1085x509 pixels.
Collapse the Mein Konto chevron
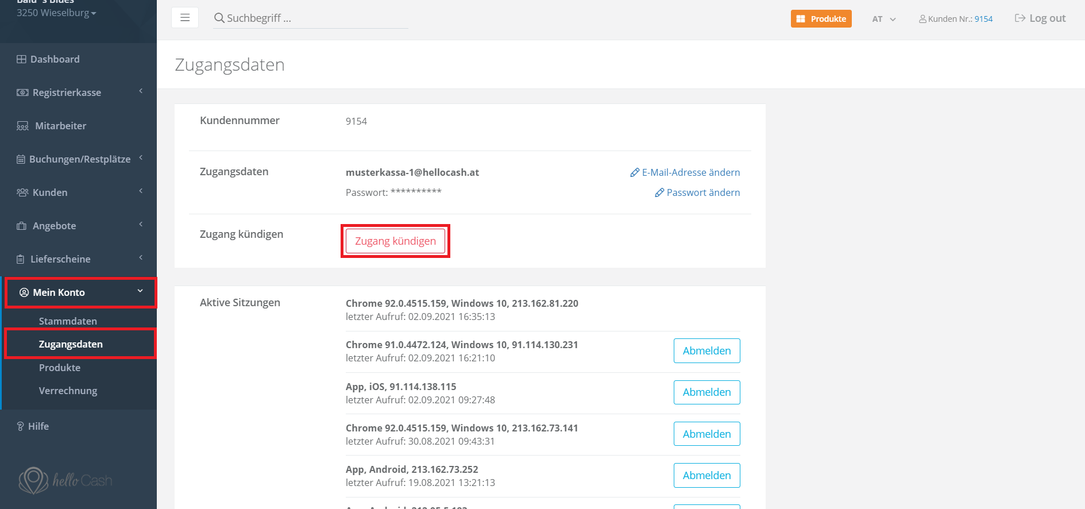(x=140, y=291)
